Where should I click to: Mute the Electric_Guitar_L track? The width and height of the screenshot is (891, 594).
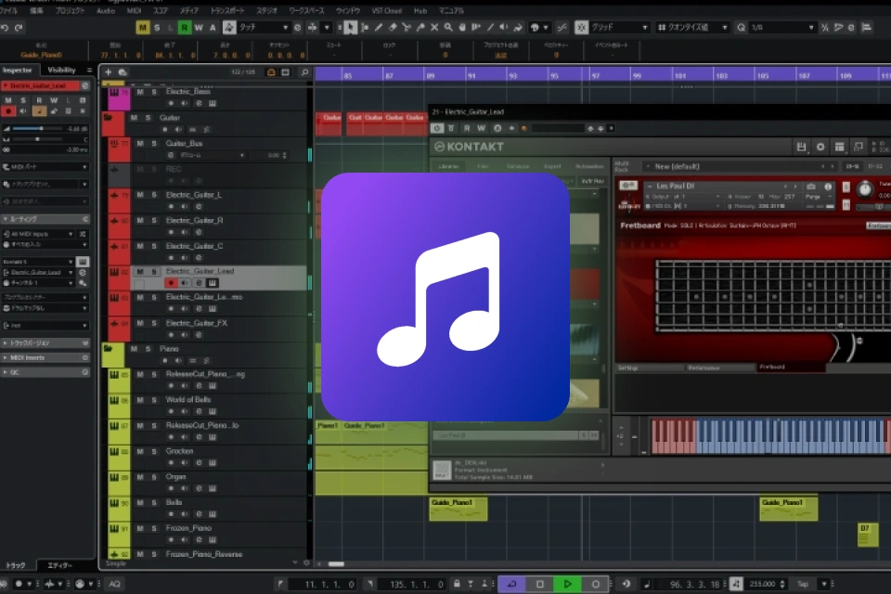click(x=140, y=195)
